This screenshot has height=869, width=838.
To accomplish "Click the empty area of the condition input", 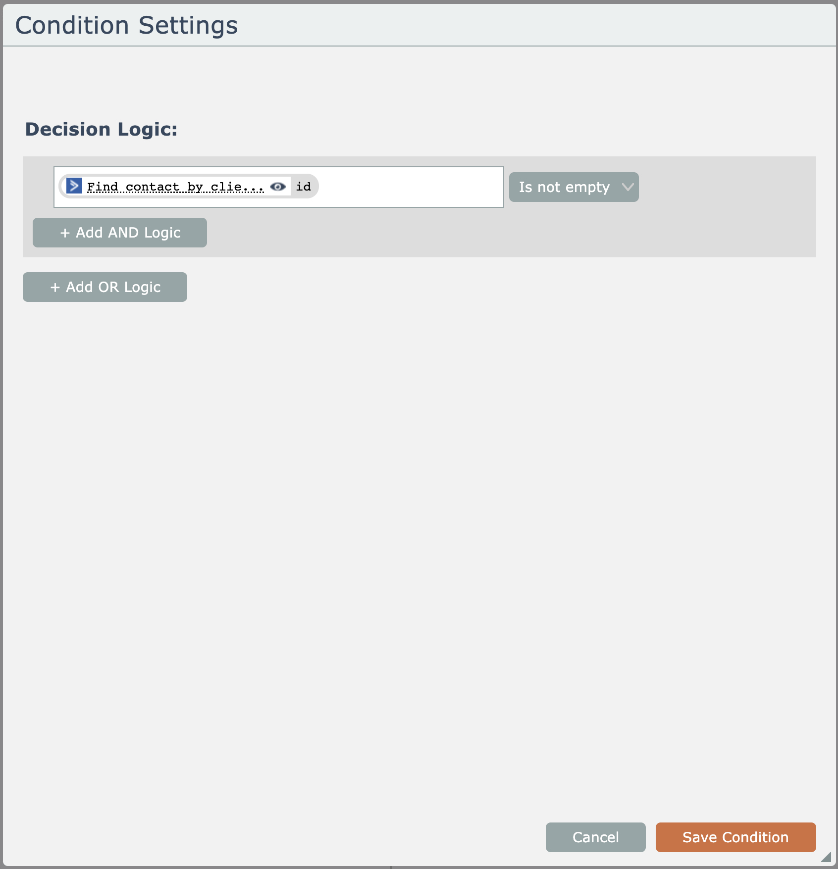I will pyautogui.click(x=410, y=187).
